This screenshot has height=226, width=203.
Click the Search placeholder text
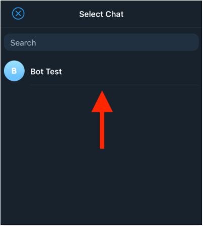coord(23,43)
